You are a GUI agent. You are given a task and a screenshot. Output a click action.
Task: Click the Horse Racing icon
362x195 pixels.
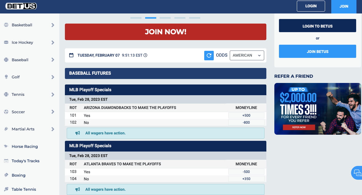click(x=6, y=146)
